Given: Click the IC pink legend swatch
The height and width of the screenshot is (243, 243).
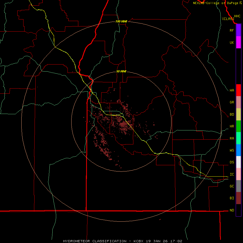Looking at the screenshot, I should 238,174.
